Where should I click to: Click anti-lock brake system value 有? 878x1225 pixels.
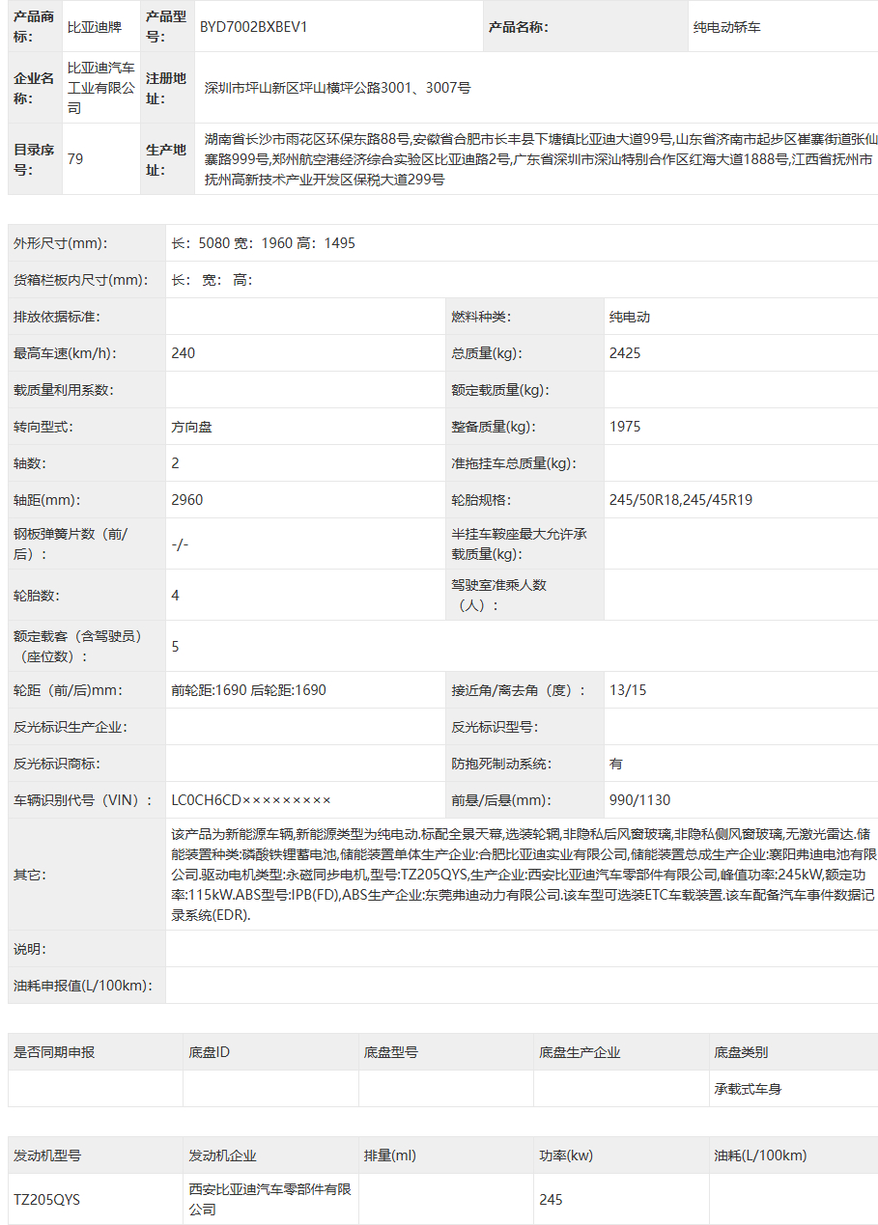coord(616,764)
